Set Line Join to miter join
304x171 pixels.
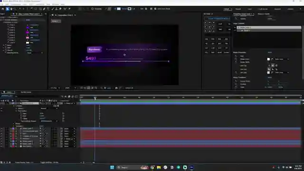[269, 69]
